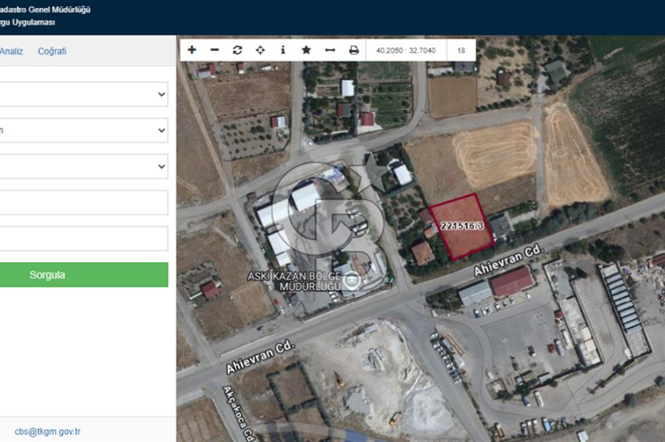The image size is (665, 442).
Task: Zoom in with the plus icon
Action: tap(192, 50)
